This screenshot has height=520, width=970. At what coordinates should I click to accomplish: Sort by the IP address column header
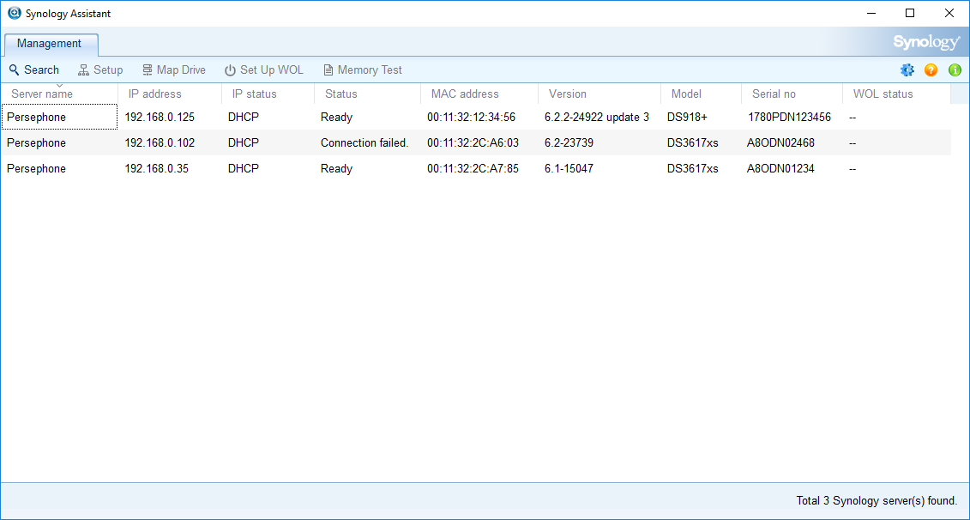[x=170, y=94]
